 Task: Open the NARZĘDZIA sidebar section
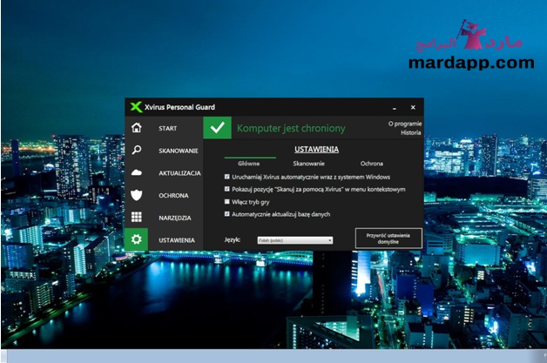click(x=175, y=218)
